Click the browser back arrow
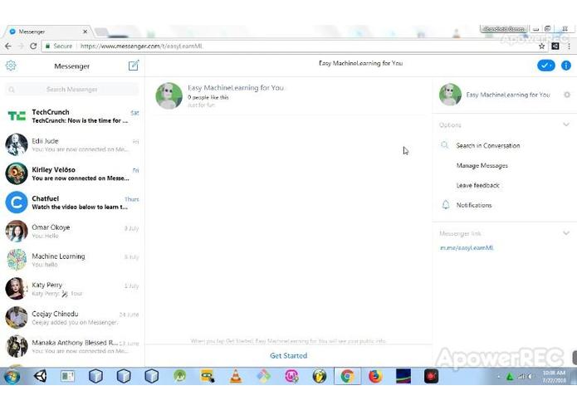The width and height of the screenshot is (577, 410). click(8, 46)
